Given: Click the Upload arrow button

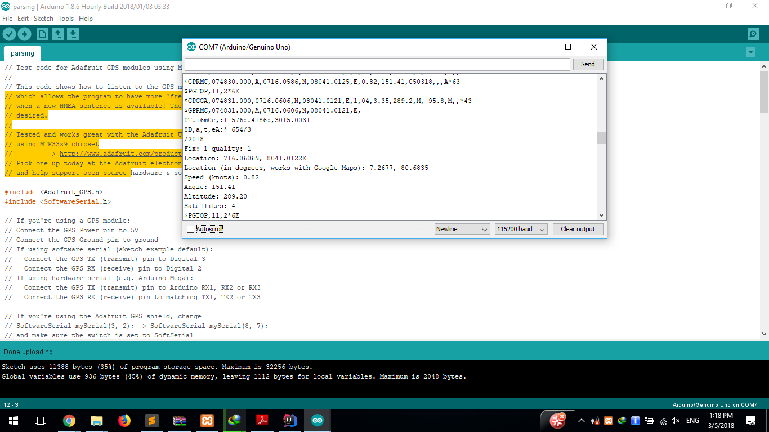Looking at the screenshot, I should [24, 34].
